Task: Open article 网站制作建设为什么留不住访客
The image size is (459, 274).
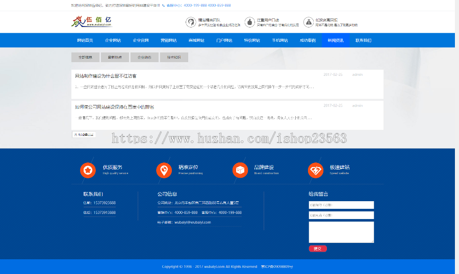Action: pos(106,76)
